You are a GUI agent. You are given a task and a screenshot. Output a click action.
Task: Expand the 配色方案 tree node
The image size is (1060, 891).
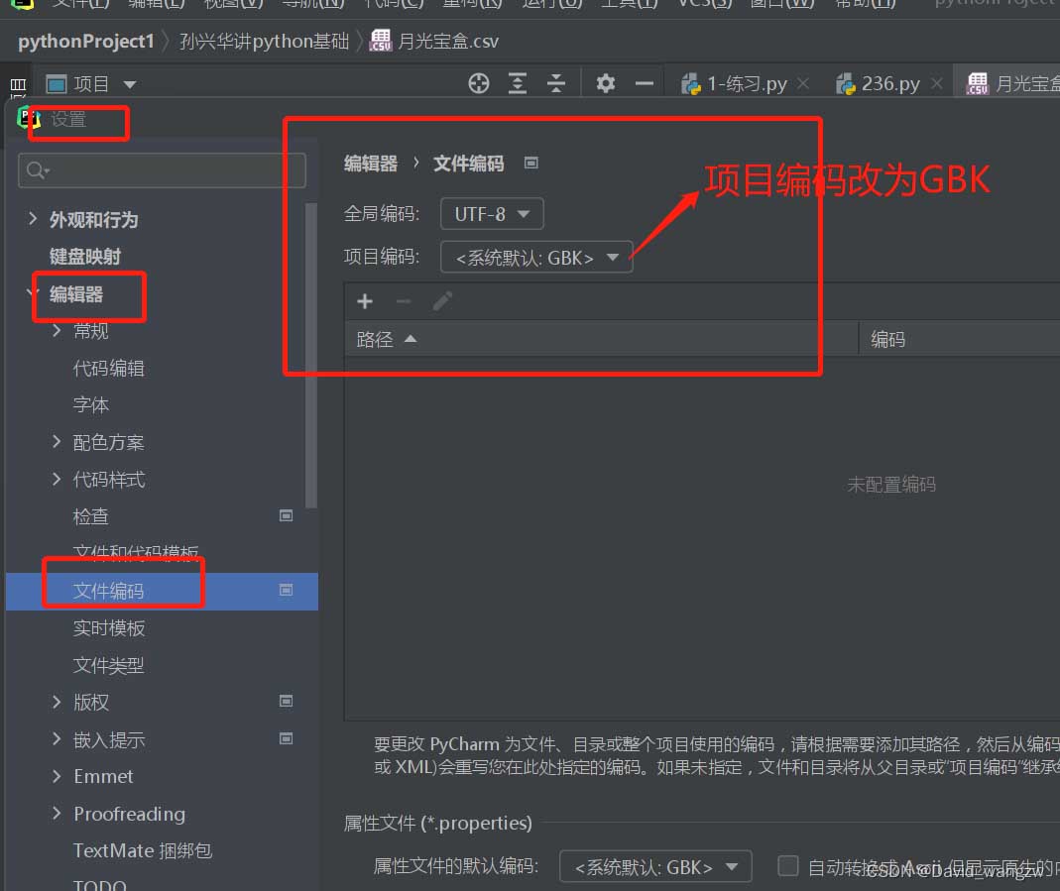point(58,442)
